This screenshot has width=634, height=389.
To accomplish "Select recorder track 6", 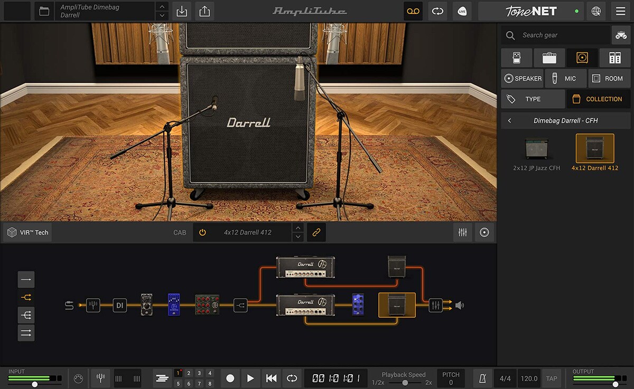I will pos(189,384).
